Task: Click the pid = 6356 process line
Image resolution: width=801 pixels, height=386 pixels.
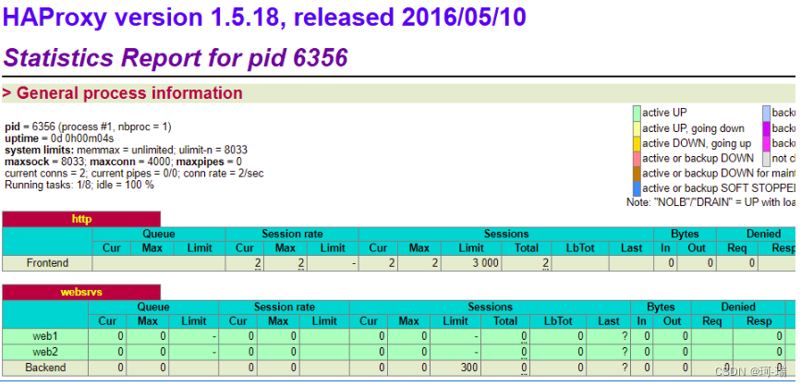Action: (x=88, y=127)
